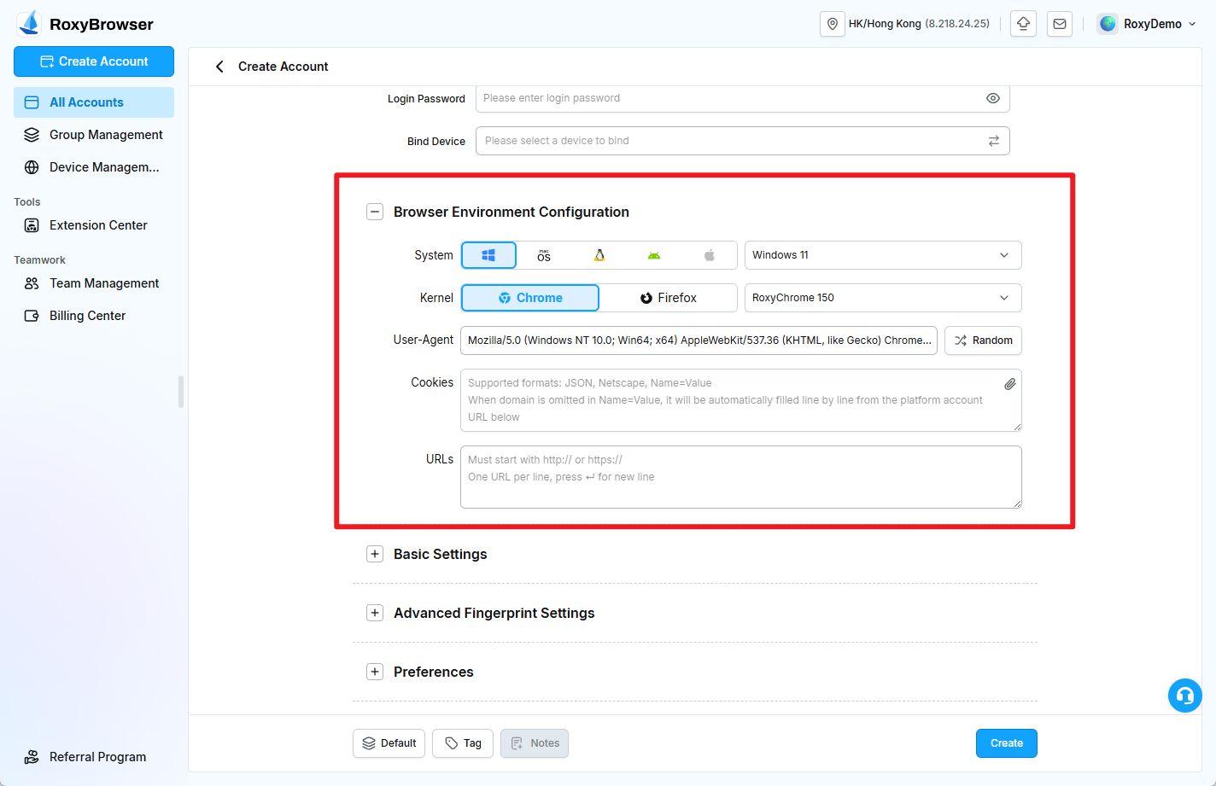Click the sidebar resize handle
Image resolution: width=1216 pixels, height=786 pixels.
point(181,392)
